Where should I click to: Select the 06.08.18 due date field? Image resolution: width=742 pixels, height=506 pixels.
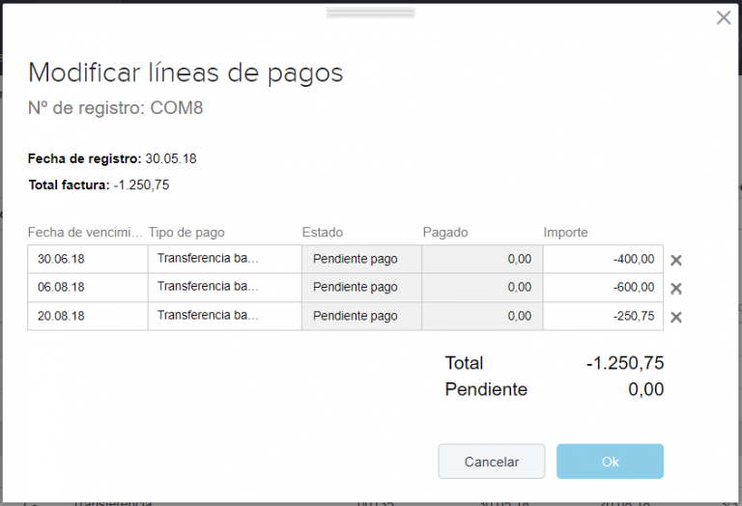(x=87, y=287)
